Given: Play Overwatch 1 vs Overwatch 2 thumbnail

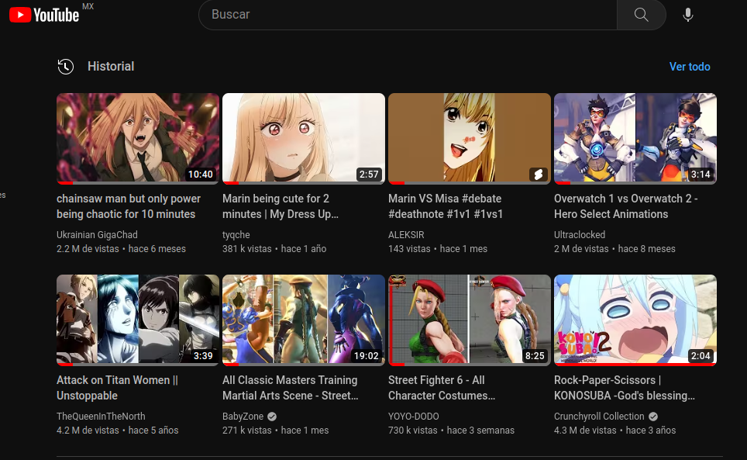Looking at the screenshot, I should pos(635,138).
